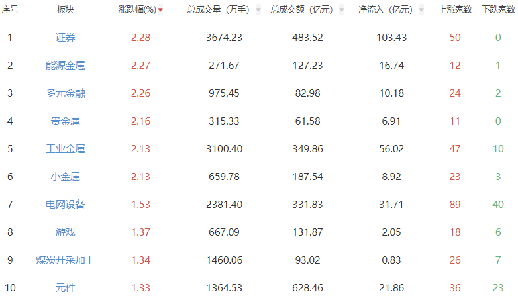The image size is (518, 300).
Task: Open the 电网设备 sector link
Action: click(66, 205)
